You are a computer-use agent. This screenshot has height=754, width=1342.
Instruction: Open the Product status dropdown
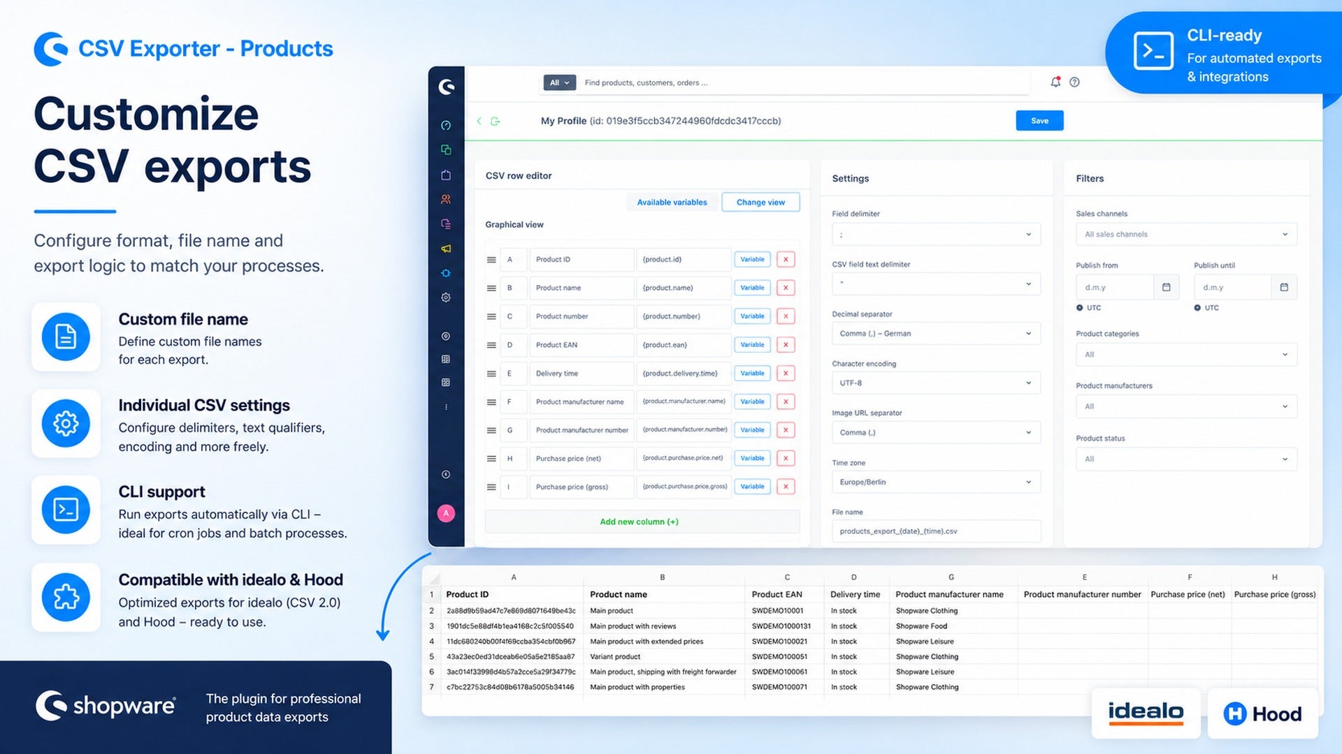(1186, 459)
